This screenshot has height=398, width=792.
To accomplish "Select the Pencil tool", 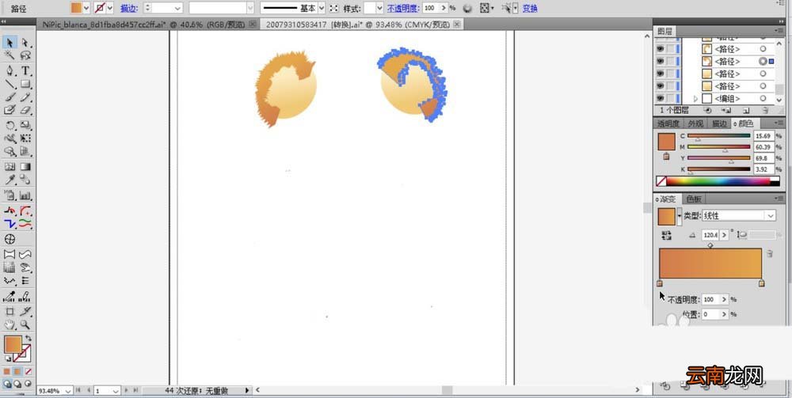I will (x=25, y=97).
